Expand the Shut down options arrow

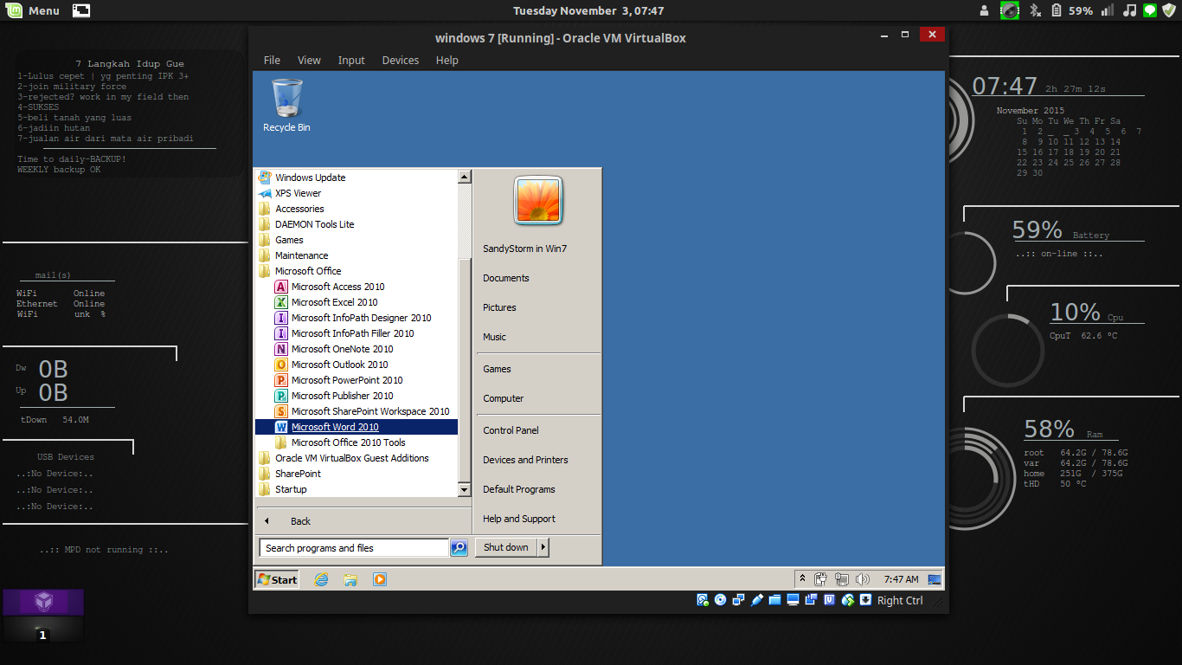pos(543,547)
